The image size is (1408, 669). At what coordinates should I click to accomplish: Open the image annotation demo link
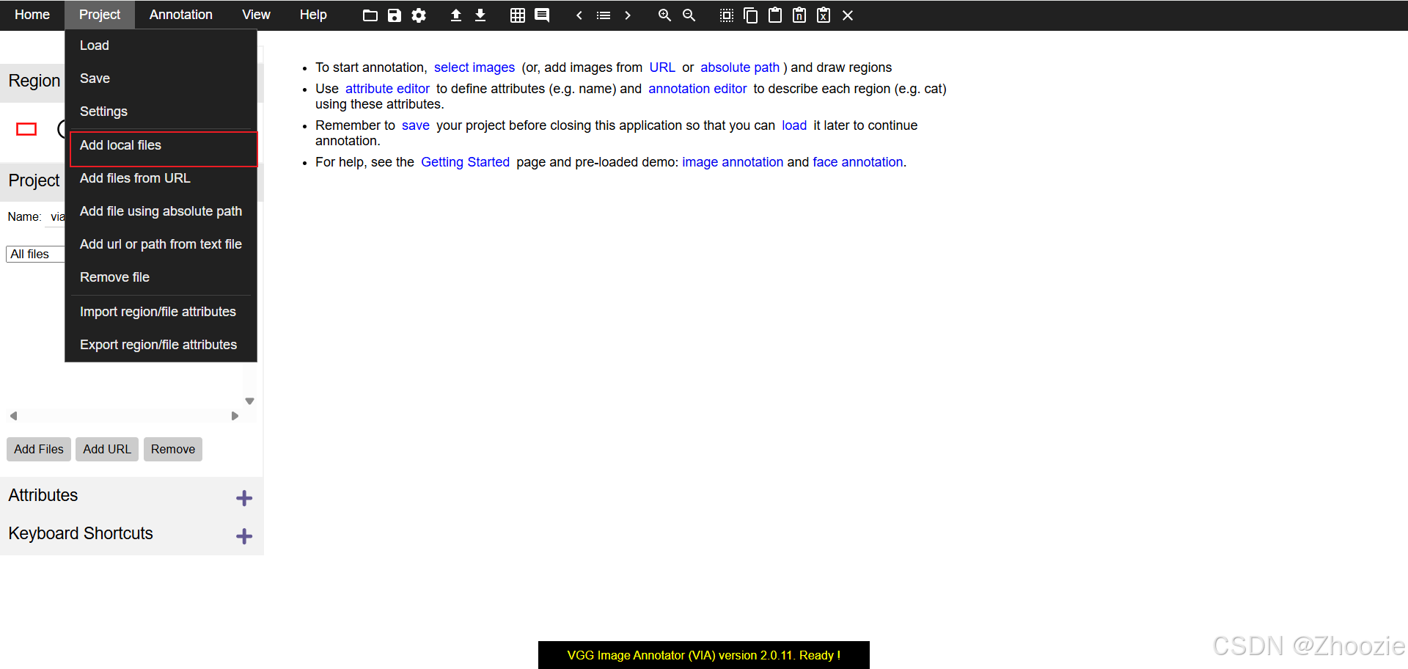pos(733,162)
